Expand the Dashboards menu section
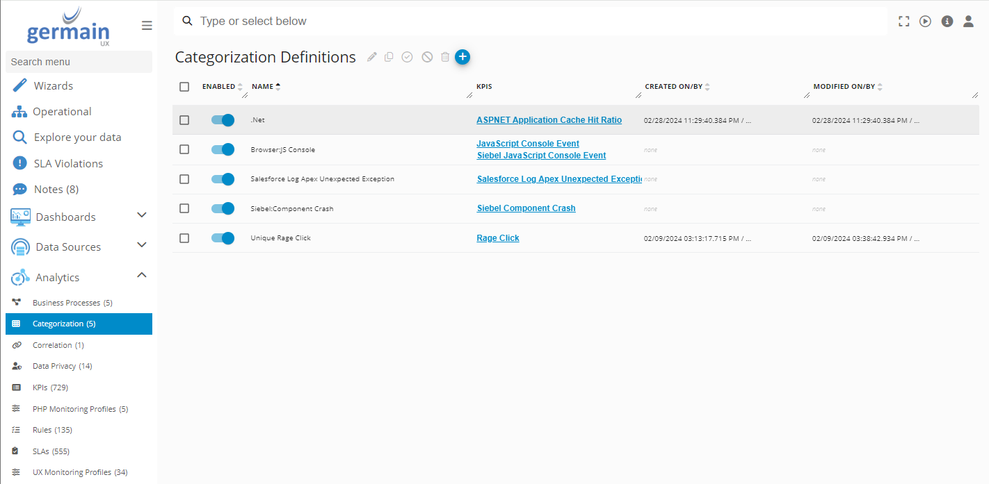 (141, 216)
